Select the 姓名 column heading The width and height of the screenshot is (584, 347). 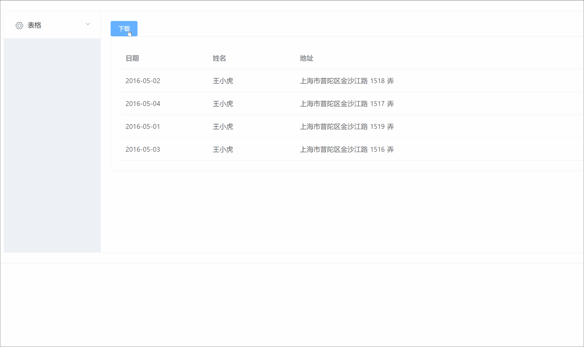[x=219, y=58]
